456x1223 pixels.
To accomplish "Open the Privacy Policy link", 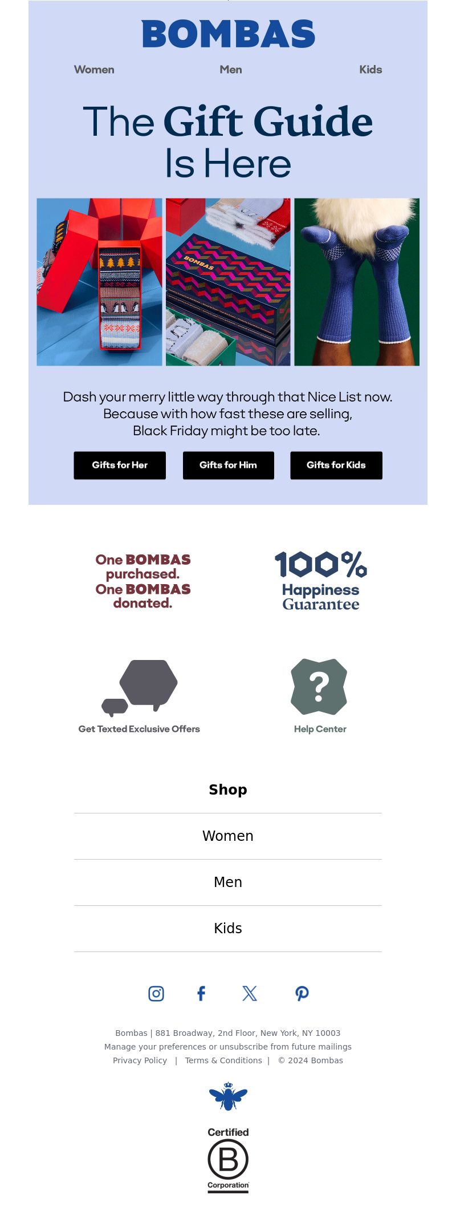I will coord(140,1060).
